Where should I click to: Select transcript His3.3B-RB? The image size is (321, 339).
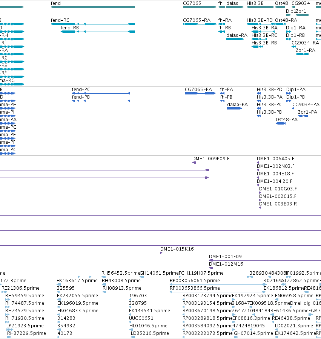coord(257,47)
